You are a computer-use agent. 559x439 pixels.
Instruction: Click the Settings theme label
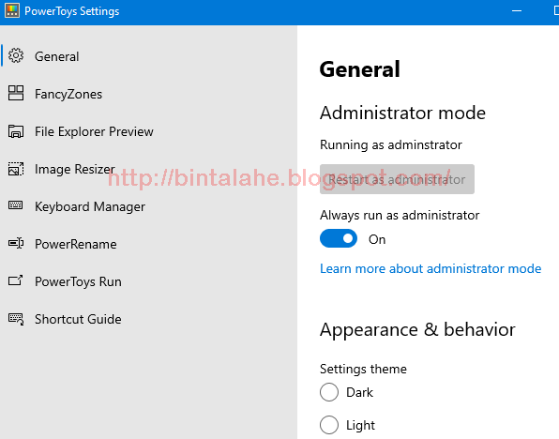363,369
